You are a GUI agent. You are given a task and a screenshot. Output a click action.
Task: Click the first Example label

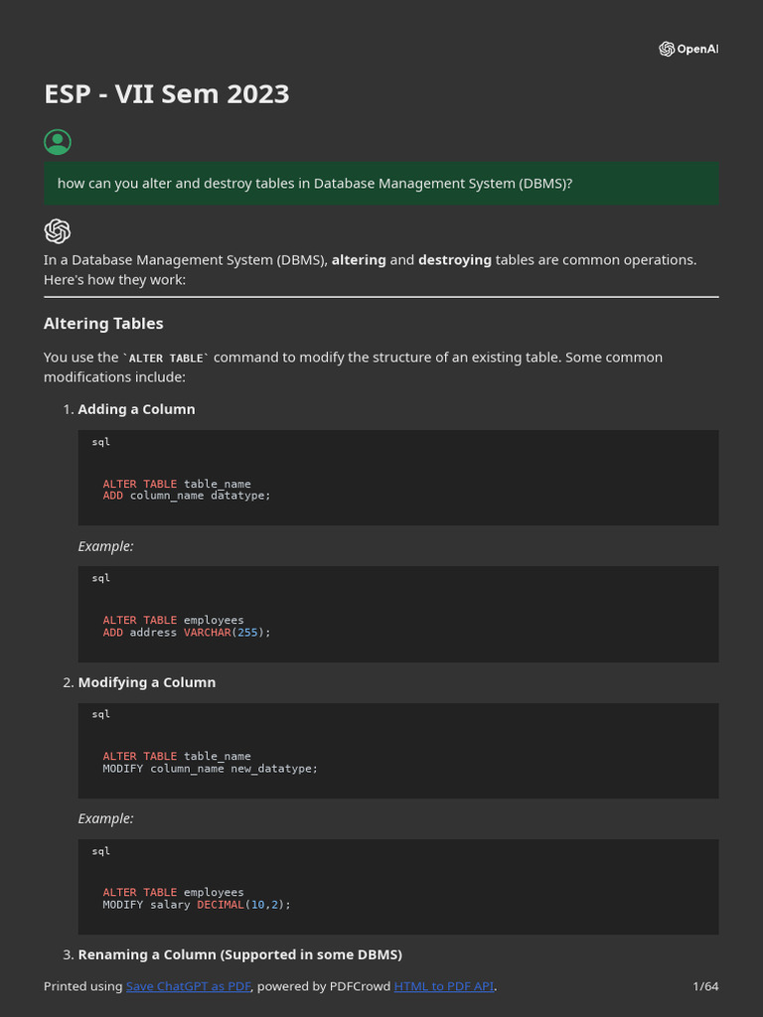(105, 546)
